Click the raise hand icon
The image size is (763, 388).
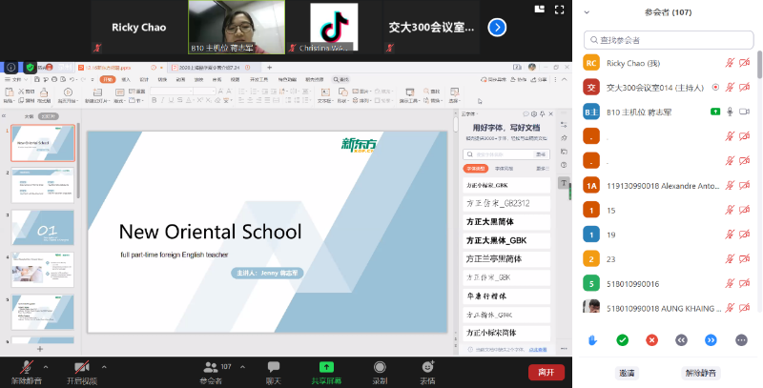tap(592, 340)
